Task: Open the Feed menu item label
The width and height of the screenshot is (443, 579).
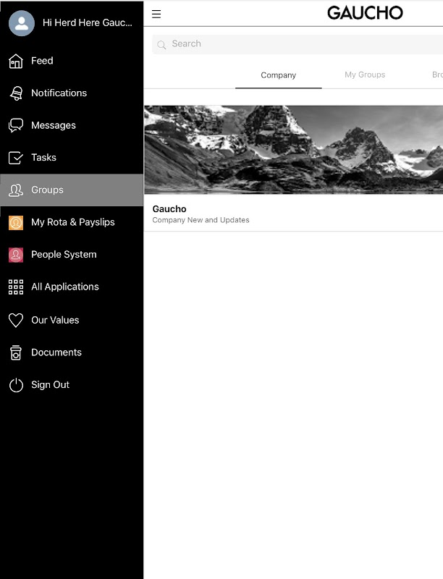Action: (x=42, y=61)
